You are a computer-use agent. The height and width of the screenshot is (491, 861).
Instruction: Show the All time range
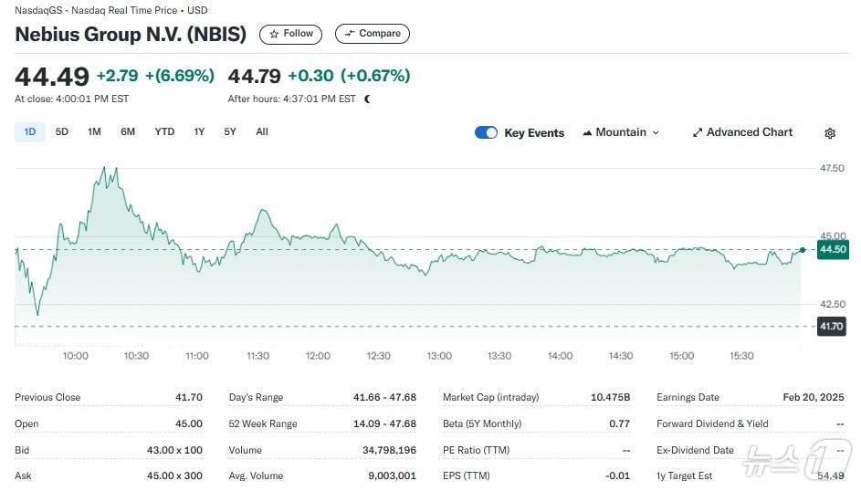262,132
